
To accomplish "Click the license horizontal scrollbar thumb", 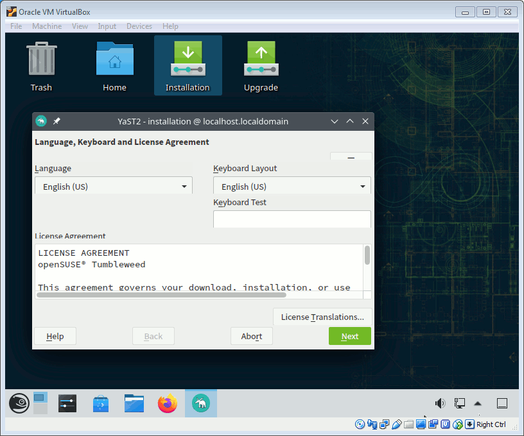I will (161, 295).
